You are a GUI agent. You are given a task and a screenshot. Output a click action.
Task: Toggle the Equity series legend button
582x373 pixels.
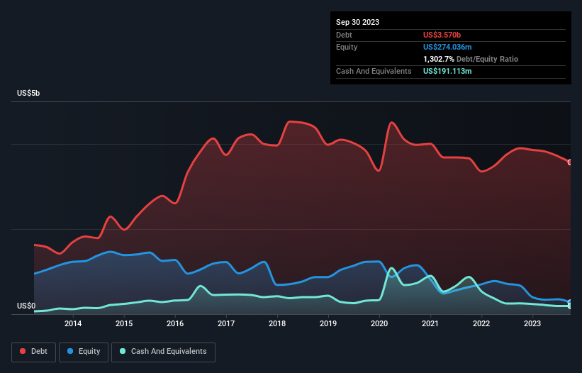pos(84,352)
